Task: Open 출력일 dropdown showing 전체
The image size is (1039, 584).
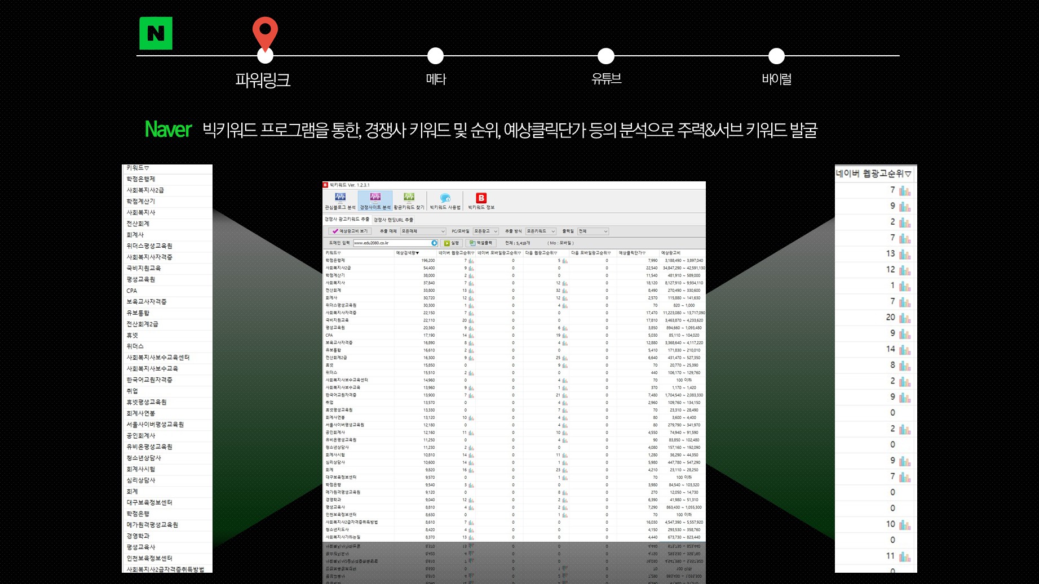Action: coord(593,231)
